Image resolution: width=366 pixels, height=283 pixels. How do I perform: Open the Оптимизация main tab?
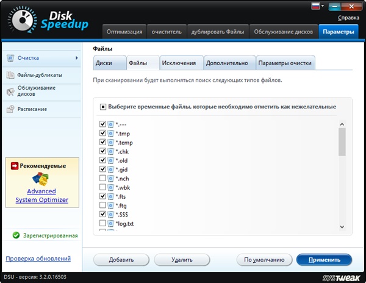click(125, 31)
